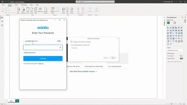
Task: Select the Format visual paintbrush icon
Action: [175, 23]
